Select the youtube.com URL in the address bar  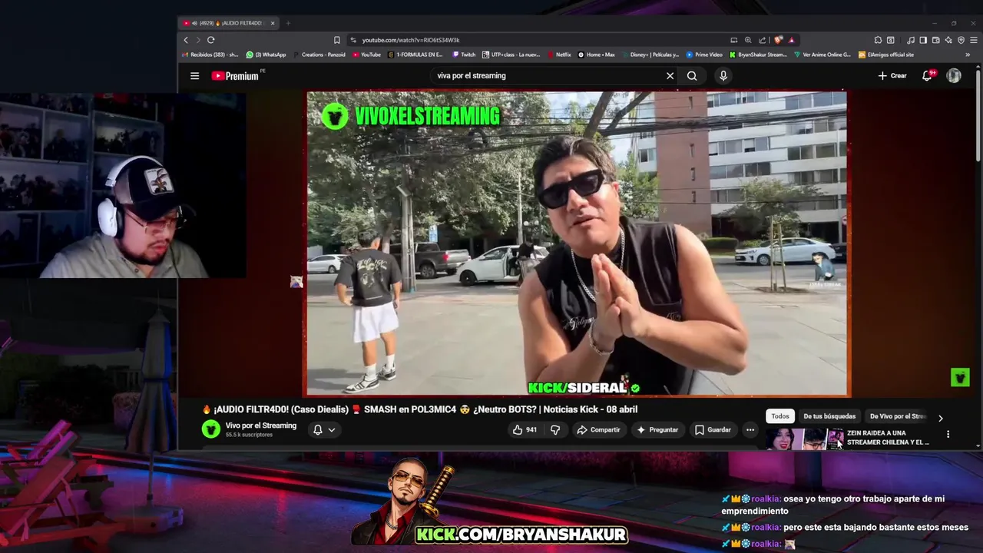[x=411, y=40]
